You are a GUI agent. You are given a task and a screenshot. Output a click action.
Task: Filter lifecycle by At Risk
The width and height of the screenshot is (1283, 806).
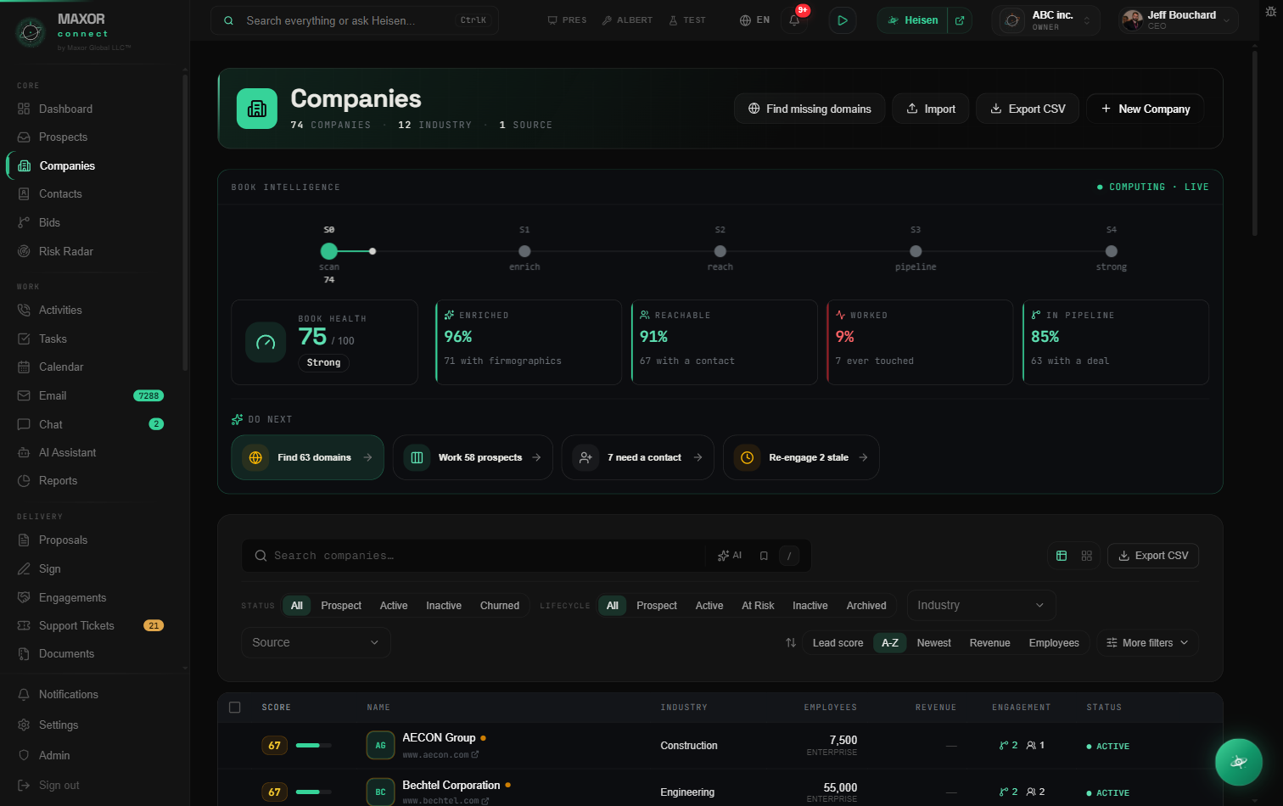click(x=758, y=606)
